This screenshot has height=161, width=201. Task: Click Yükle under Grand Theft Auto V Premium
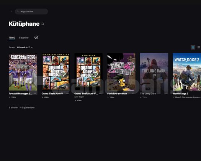45,97
